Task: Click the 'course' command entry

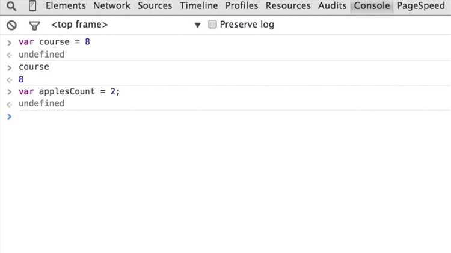Action: (34, 67)
